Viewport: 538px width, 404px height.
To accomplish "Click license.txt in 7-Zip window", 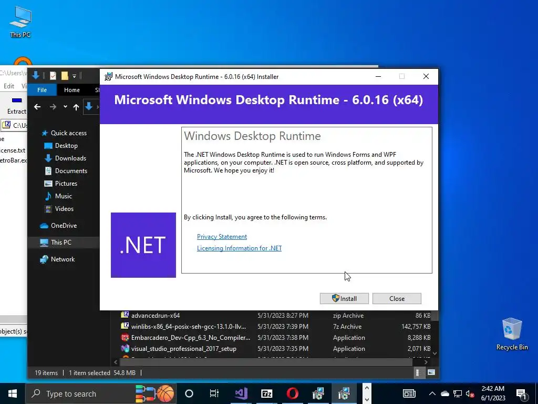I will coord(13,150).
